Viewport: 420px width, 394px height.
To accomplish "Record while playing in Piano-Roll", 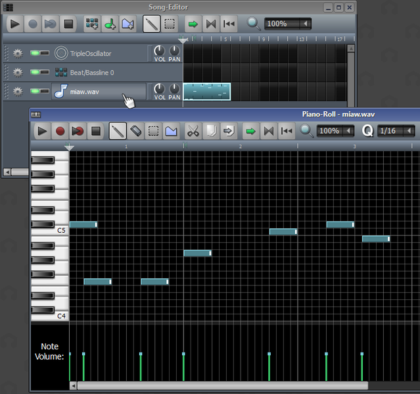I will point(78,132).
